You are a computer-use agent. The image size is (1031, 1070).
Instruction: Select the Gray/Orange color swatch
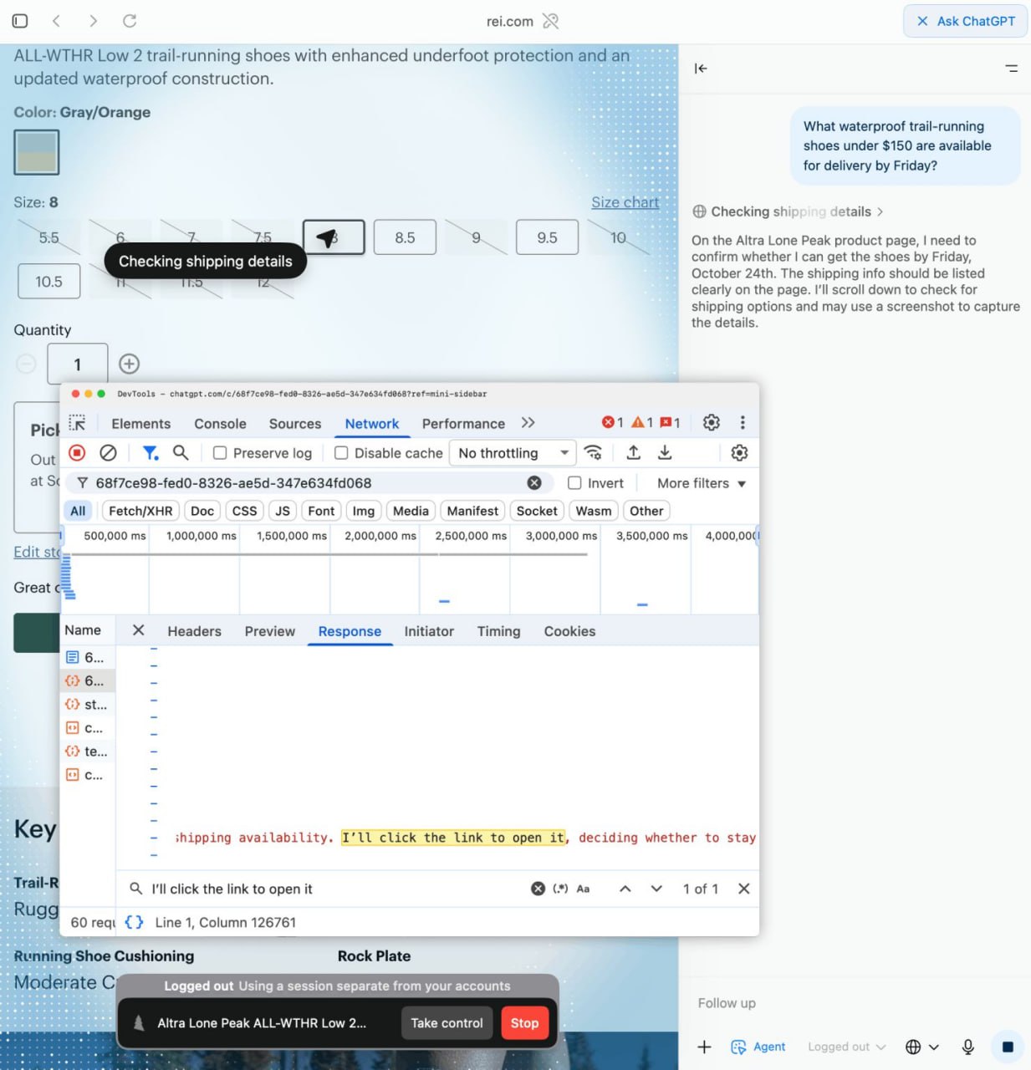tap(37, 152)
